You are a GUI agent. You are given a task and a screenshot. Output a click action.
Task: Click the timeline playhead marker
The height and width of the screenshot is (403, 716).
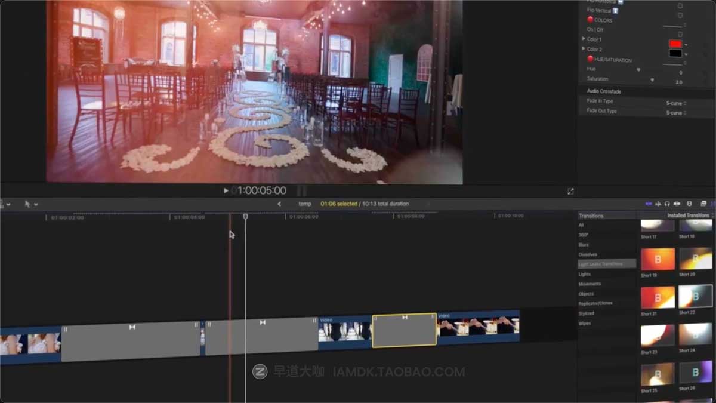[245, 216]
